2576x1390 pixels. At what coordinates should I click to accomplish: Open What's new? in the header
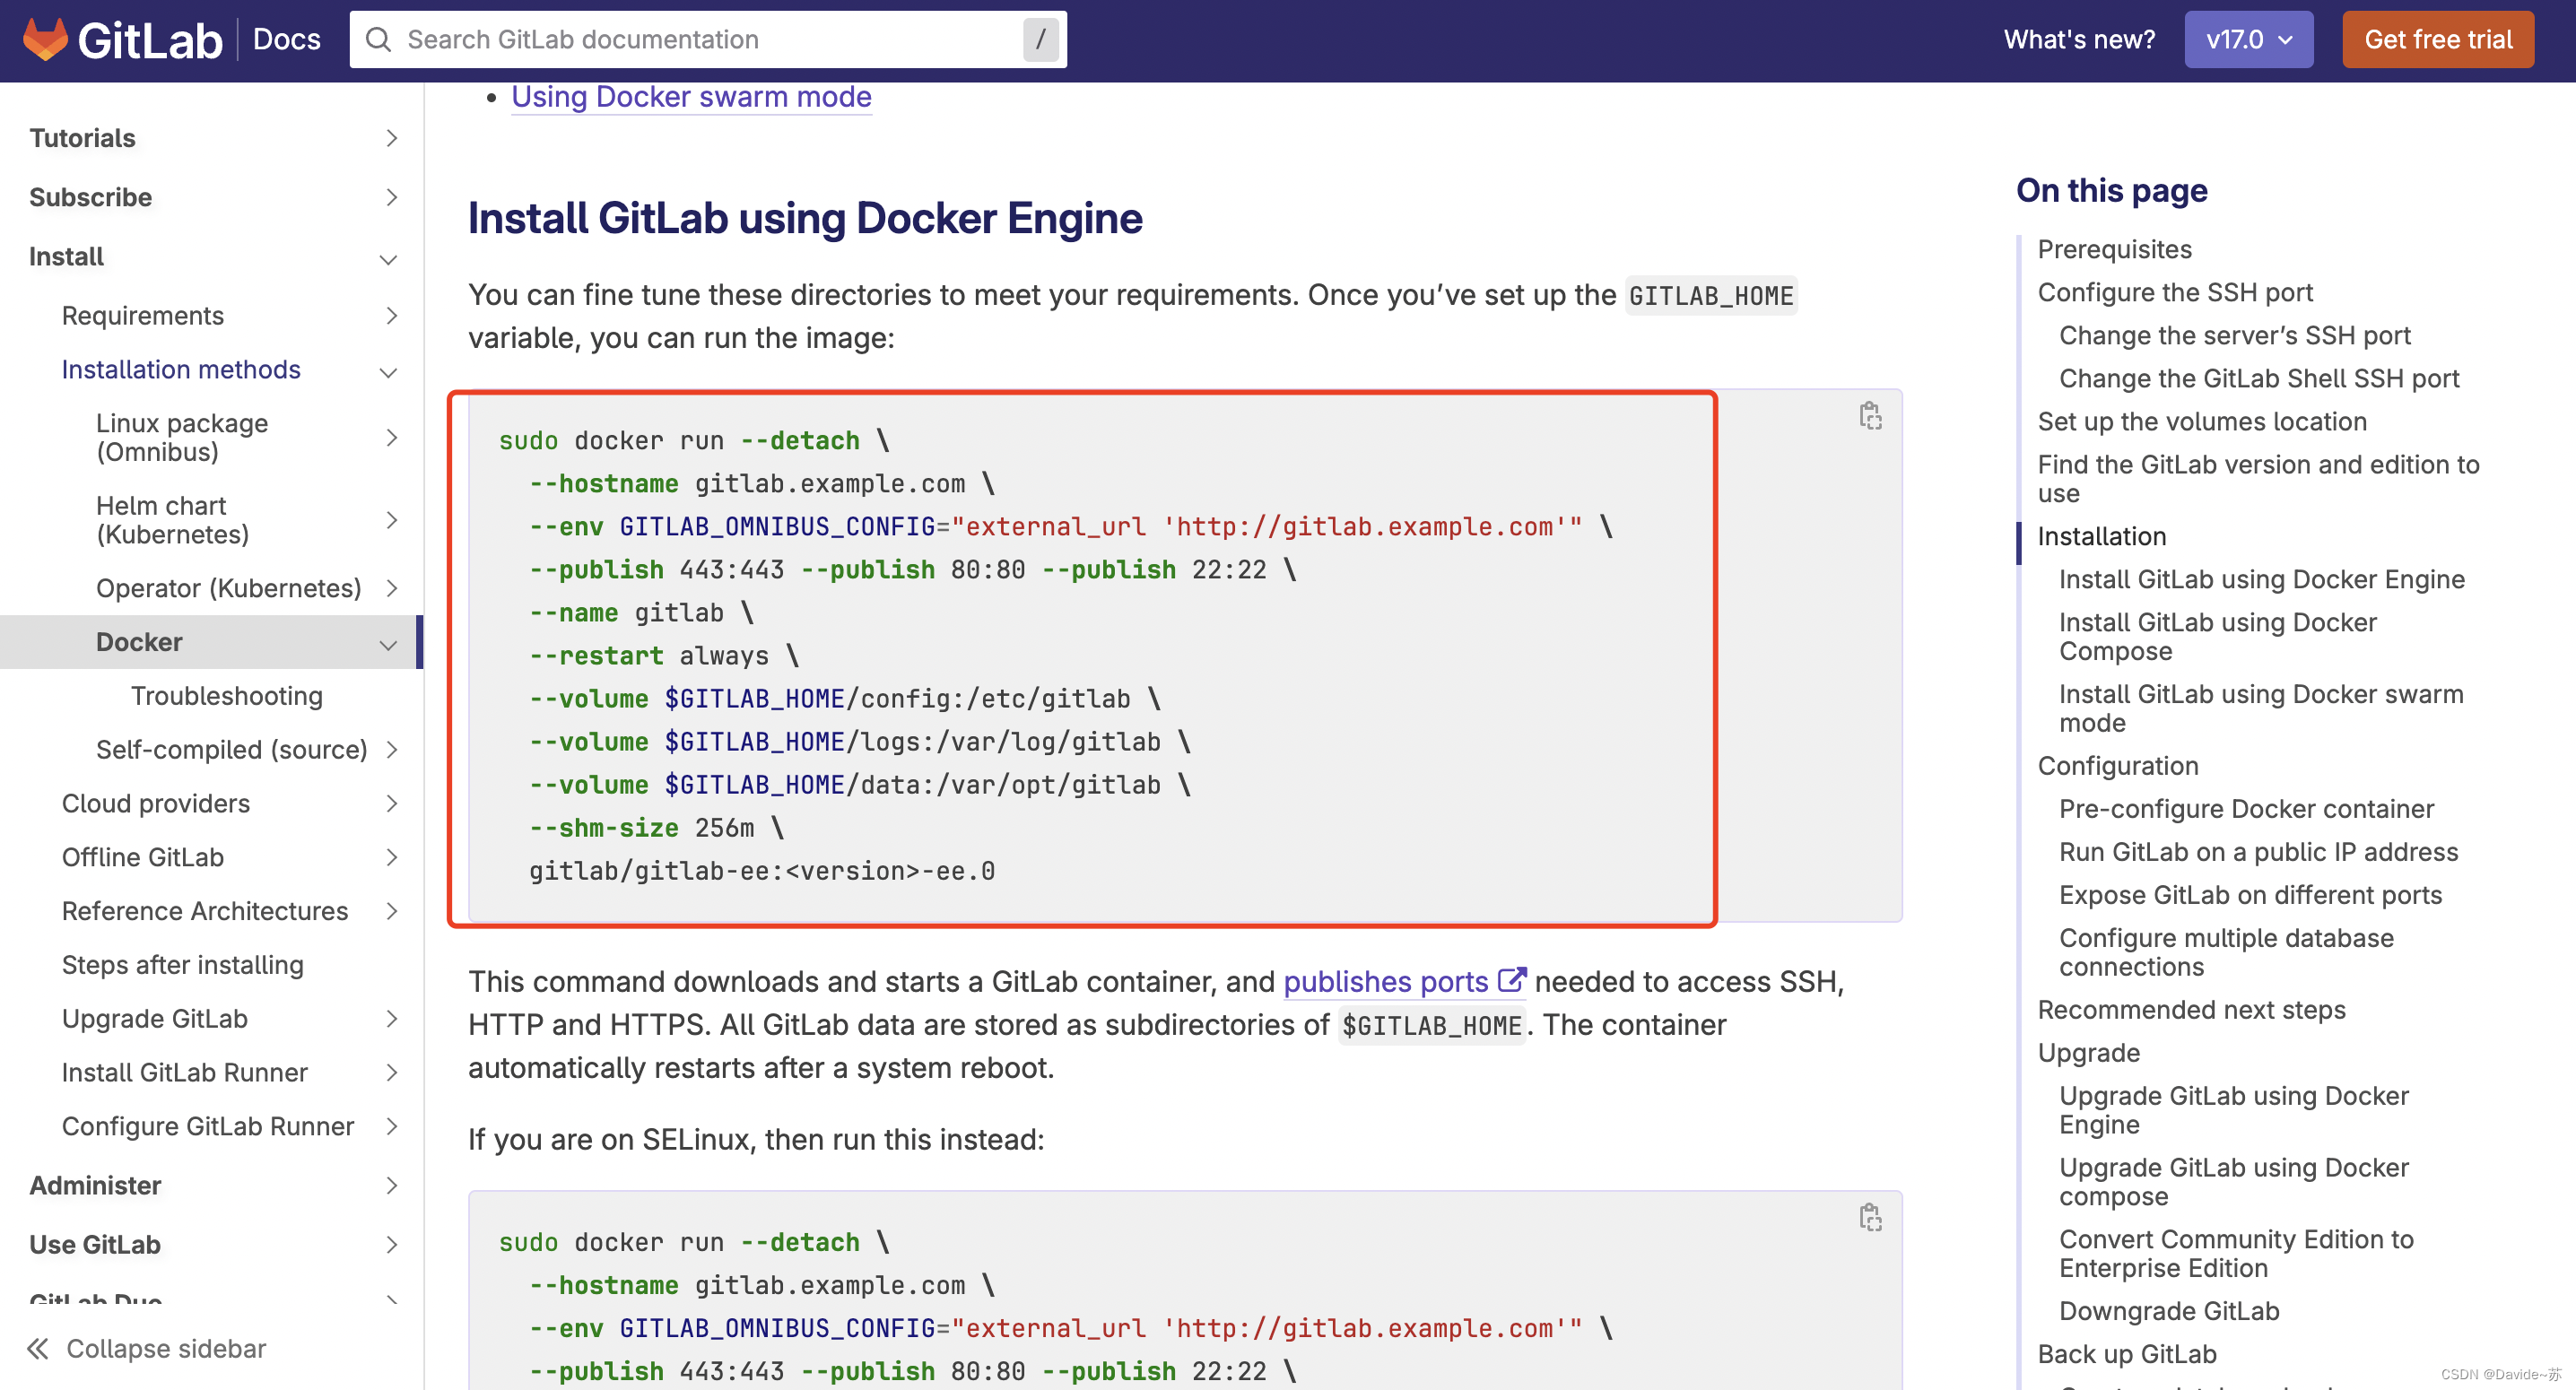2078,39
